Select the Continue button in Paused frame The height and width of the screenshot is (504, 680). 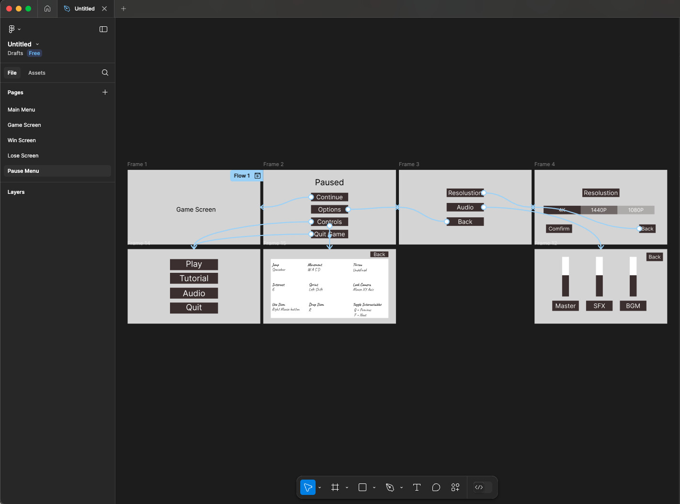329,197
